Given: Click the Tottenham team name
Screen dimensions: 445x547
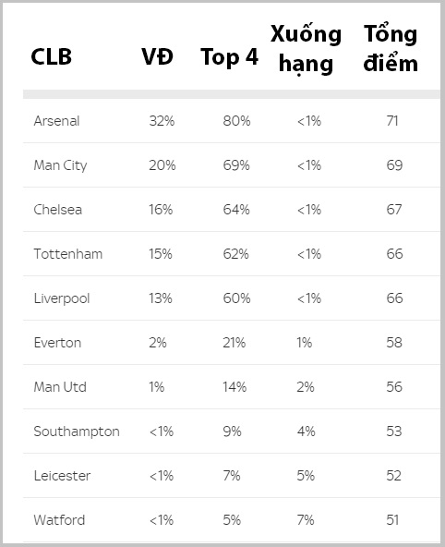Looking at the screenshot, I should point(68,254).
